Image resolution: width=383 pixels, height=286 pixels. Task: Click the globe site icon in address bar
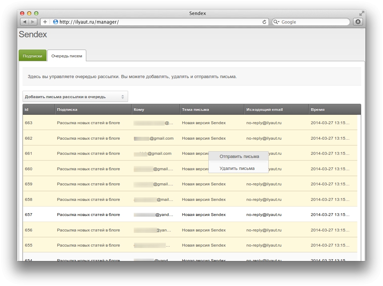coord(56,22)
